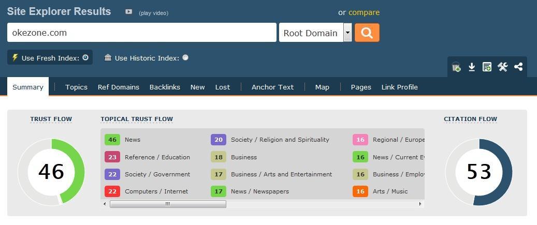Viewport: 537px width, 225px height.
Task: Click the Business / Arts and Entertainment label
Action: (x=282, y=174)
